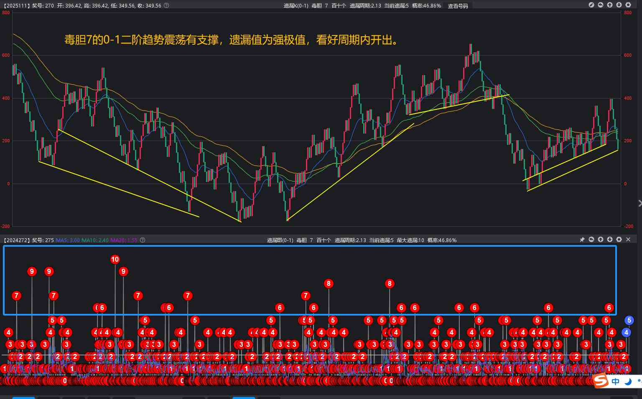Click the MA20: 1.55 indicator label

click(124, 240)
